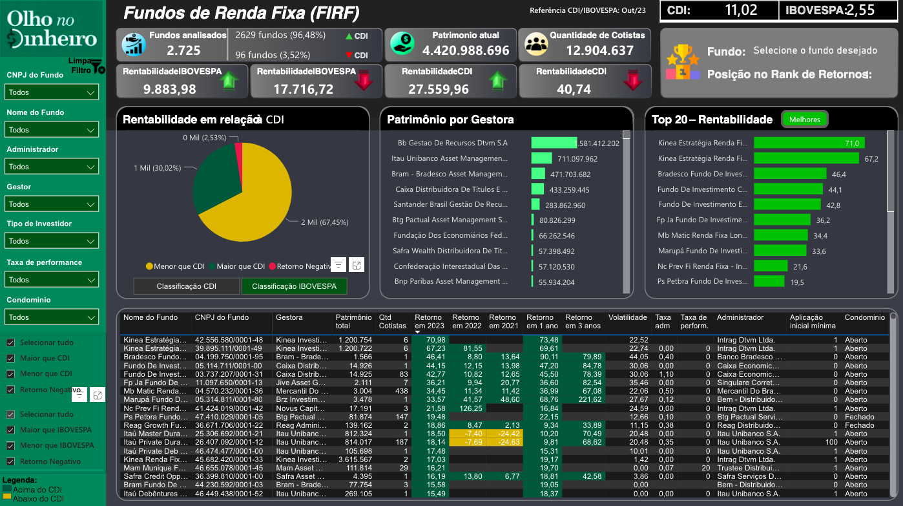Switch to the Classificação CDI tab
903x506 pixels.
(x=186, y=286)
